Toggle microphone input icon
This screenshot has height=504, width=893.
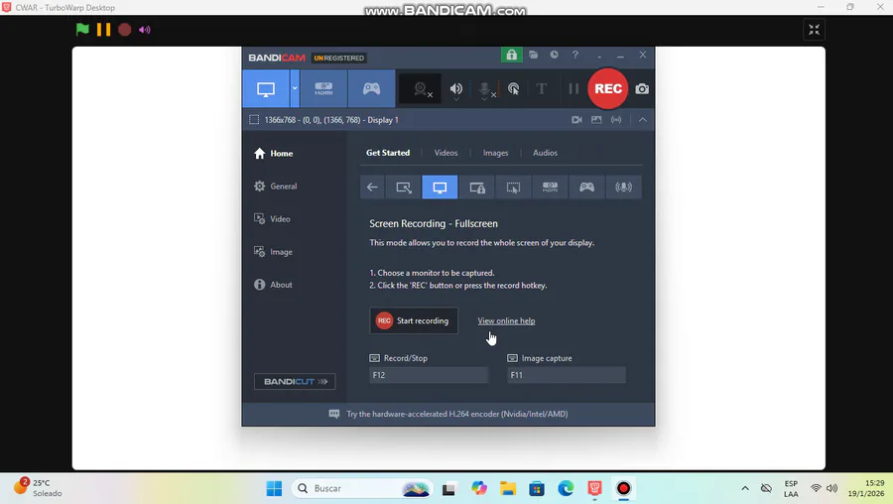point(485,89)
